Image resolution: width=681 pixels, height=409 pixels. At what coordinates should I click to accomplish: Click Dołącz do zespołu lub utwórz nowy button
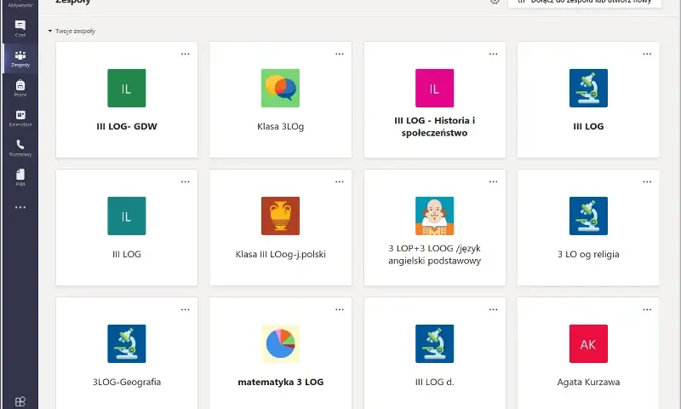(585, 3)
